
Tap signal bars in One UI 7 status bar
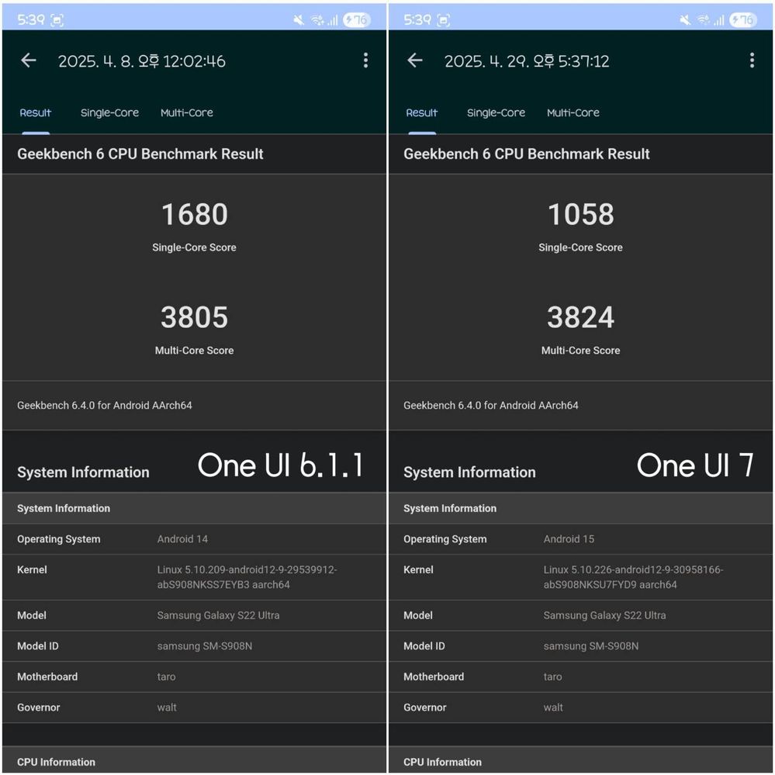pos(718,20)
